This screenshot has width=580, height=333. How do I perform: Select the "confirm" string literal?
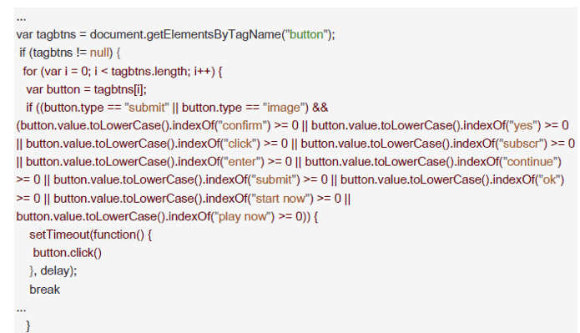click(x=242, y=125)
